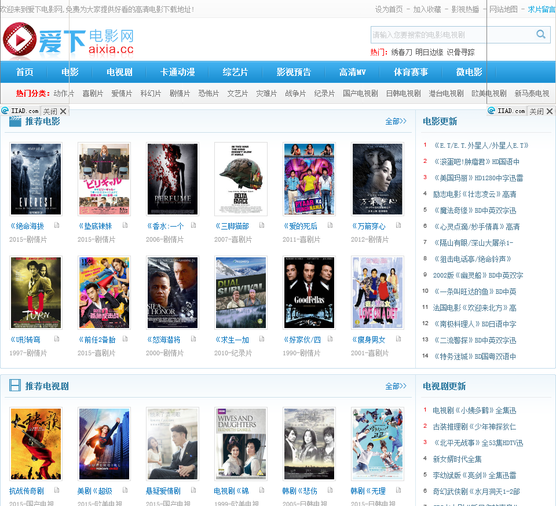
Task: Open the Supergirl TV poster
Action: pyautogui.click(x=104, y=444)
